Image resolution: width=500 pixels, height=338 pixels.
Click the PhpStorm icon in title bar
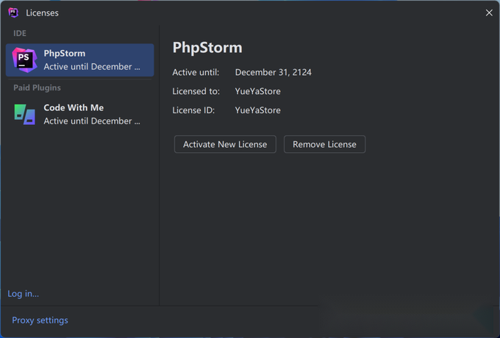coord(13,12)
